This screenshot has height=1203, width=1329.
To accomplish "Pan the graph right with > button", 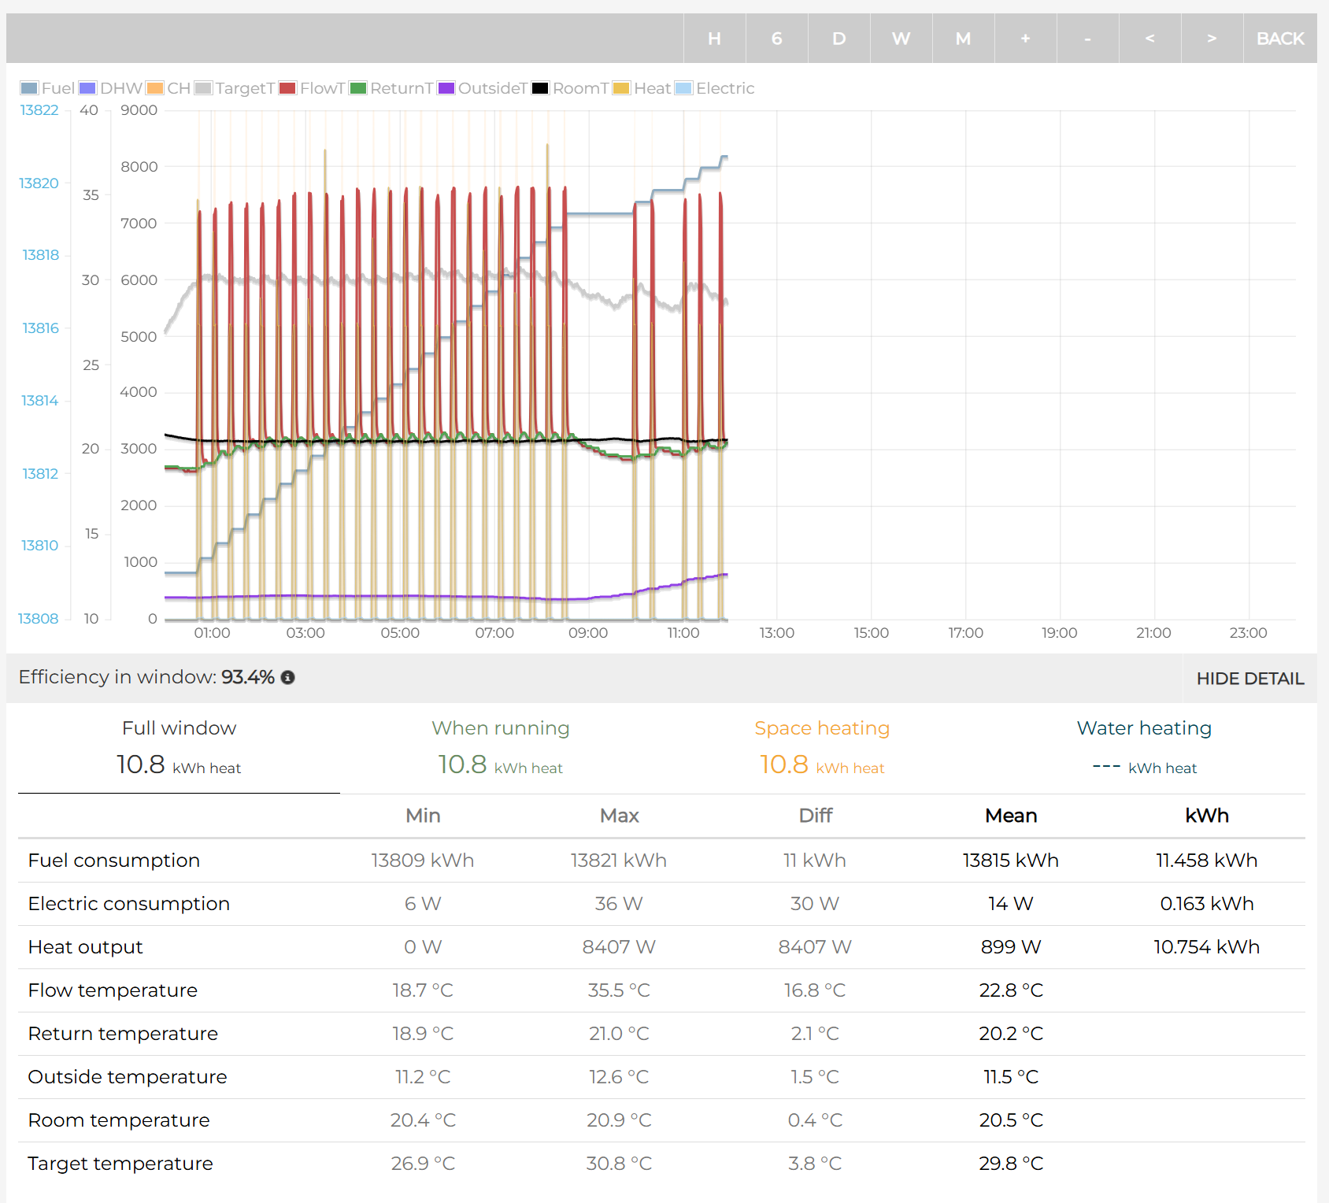I will 1212,39.
